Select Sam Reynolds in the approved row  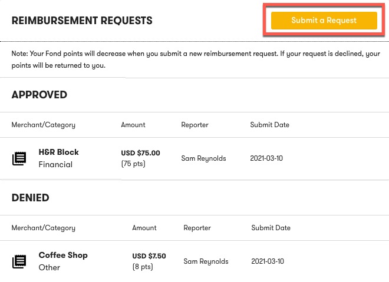point(204,158)
